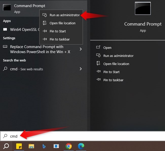
Task: Click the taskbar search magnifier button
Action: (6, 146)
